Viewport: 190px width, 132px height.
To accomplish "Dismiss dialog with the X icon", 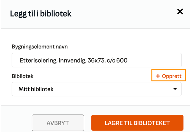I will [x=180, y=11].
